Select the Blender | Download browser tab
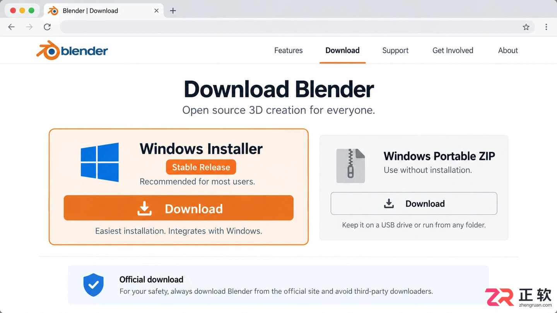 pos(104,11)
